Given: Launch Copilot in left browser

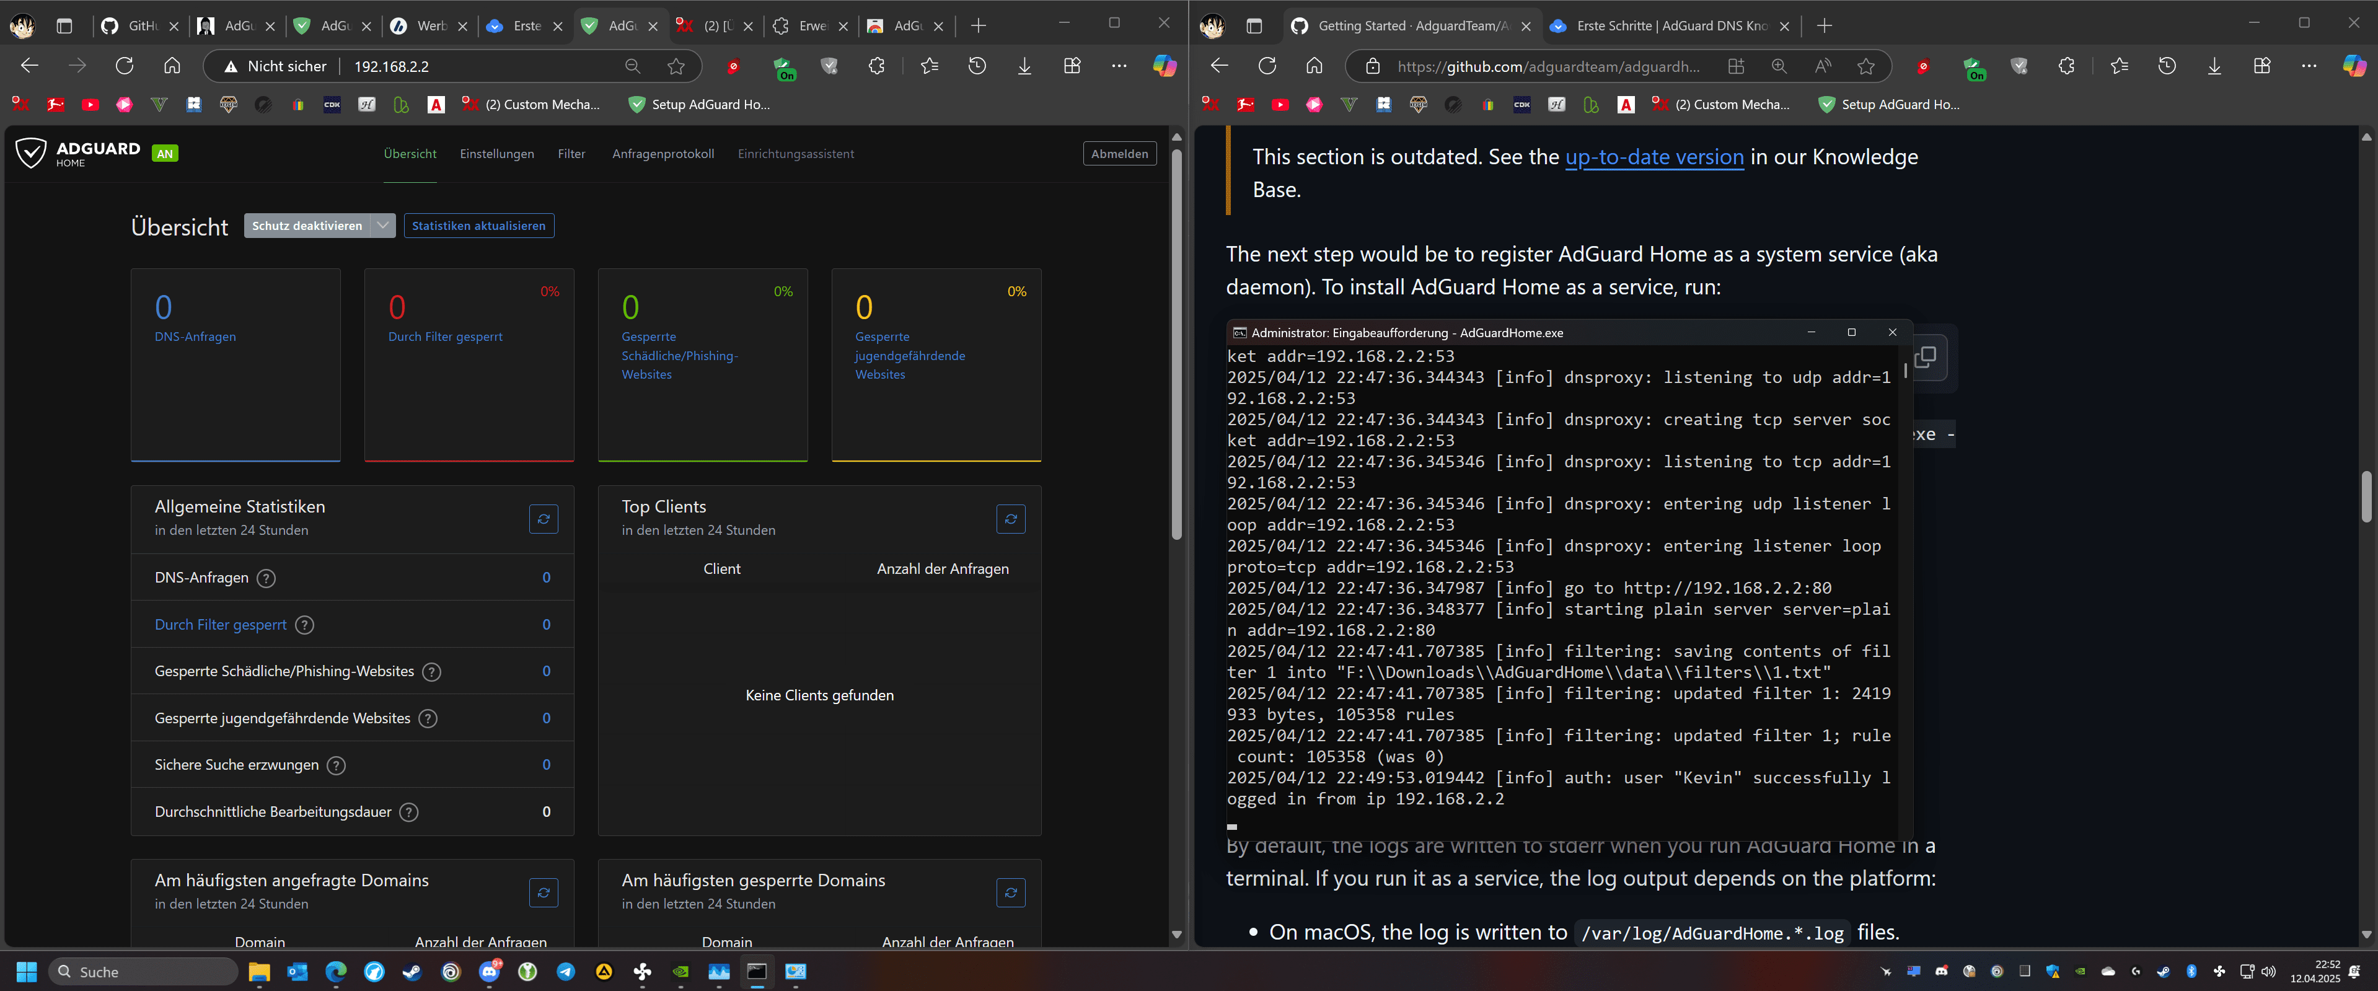Looking at the screenshot, I should [1164, 66].
